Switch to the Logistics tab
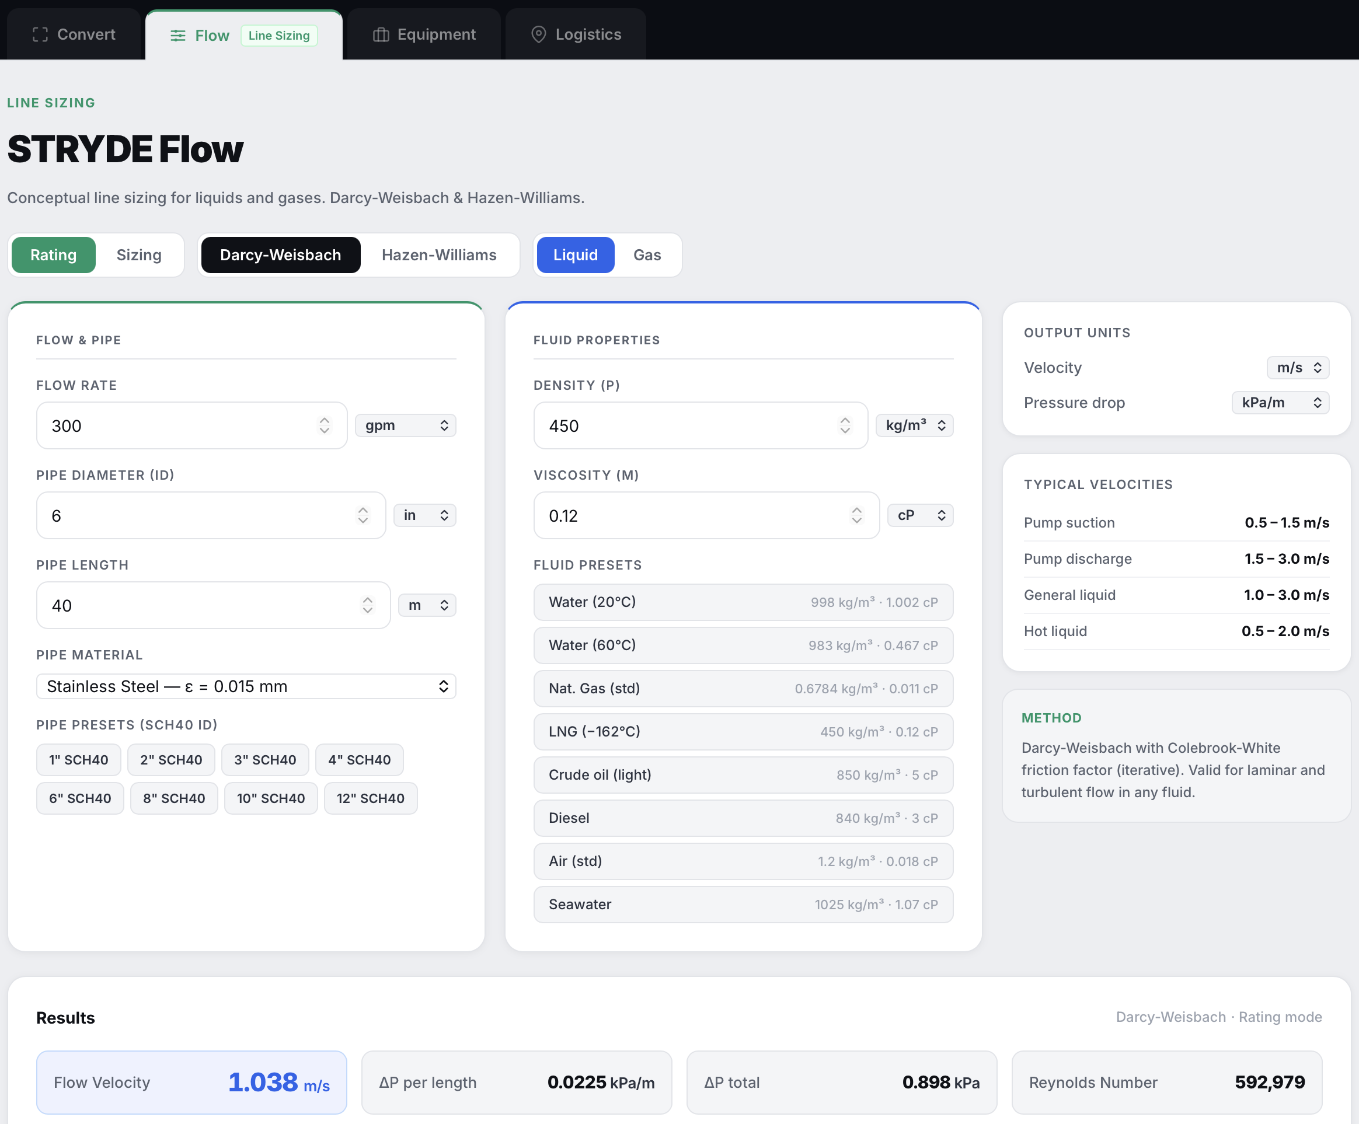This screenshot has width=1359, height=1124. pyautogui.click(x=576, y=35)
